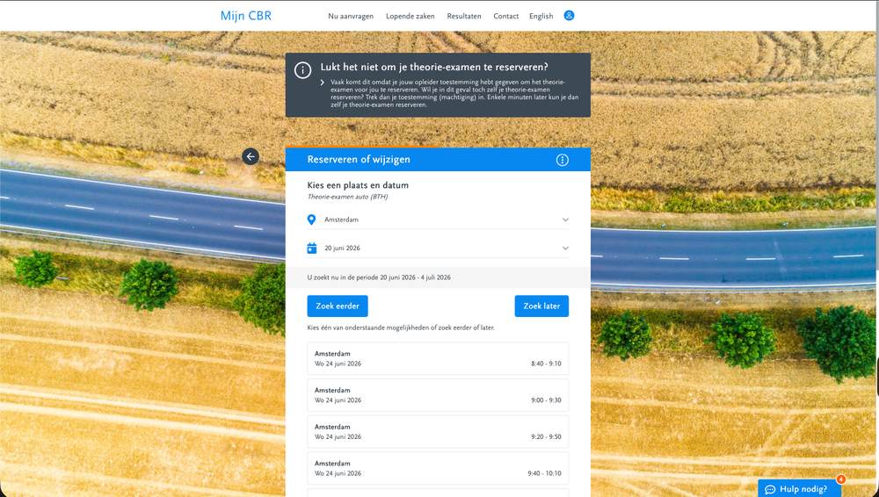Click the Kies een plaats en datum heading
Image resolution: width=879 pixels, height=497 pixels.
tap(358, 185)
